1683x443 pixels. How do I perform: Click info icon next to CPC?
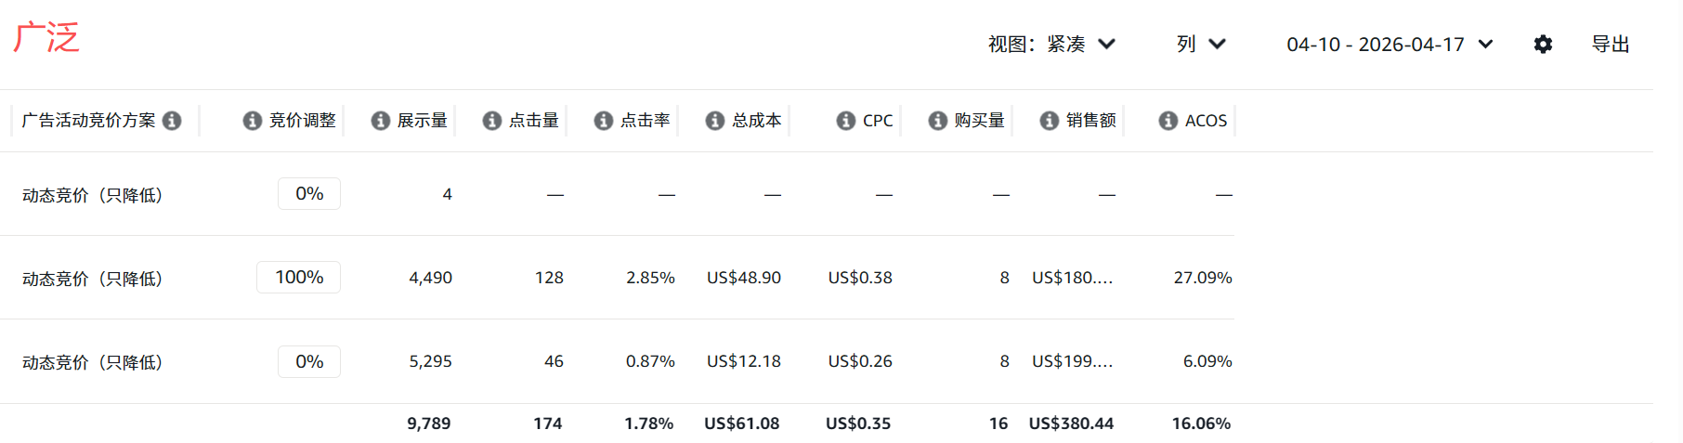click(845, 121)
